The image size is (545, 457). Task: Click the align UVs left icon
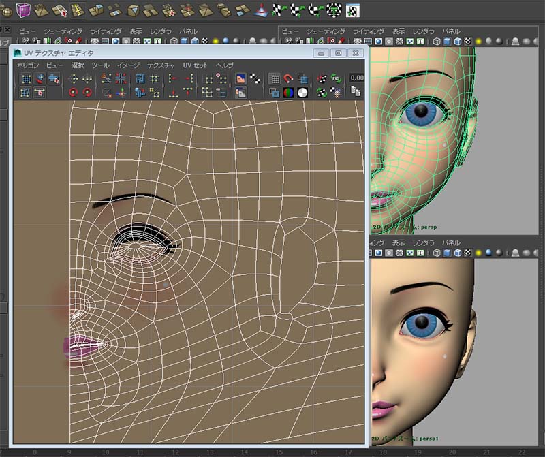click(x=173, y=79)
